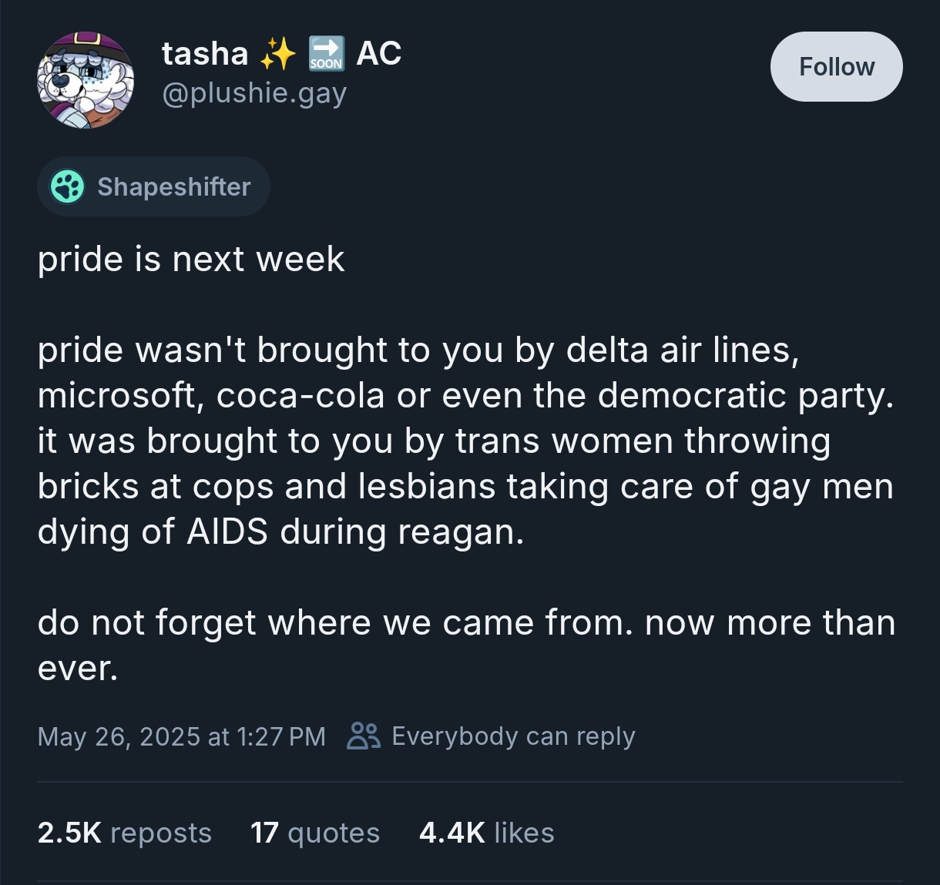Click the May 26, 2025 timestamp
940x885 pixels.
[182, 736]
